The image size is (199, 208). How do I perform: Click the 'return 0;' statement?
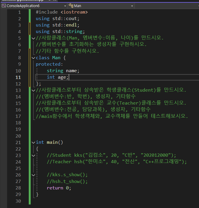point(59,188)
